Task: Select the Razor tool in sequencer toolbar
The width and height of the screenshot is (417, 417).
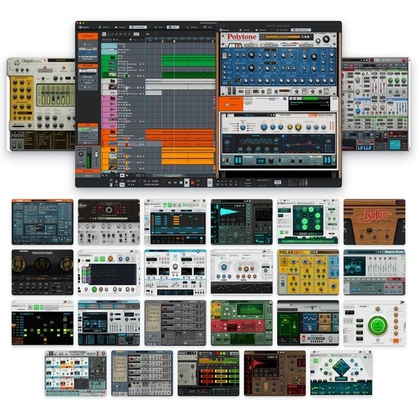Action: (x=117, y=34)
